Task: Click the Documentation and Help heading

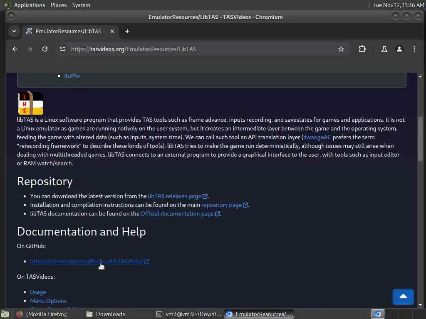Action: pyautogui.click(x=82, y=231)
